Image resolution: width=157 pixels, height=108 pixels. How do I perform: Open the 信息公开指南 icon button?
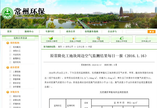tap(99, 39)
